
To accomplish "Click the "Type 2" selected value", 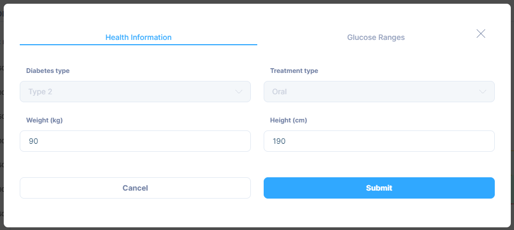I will point(40,92).
